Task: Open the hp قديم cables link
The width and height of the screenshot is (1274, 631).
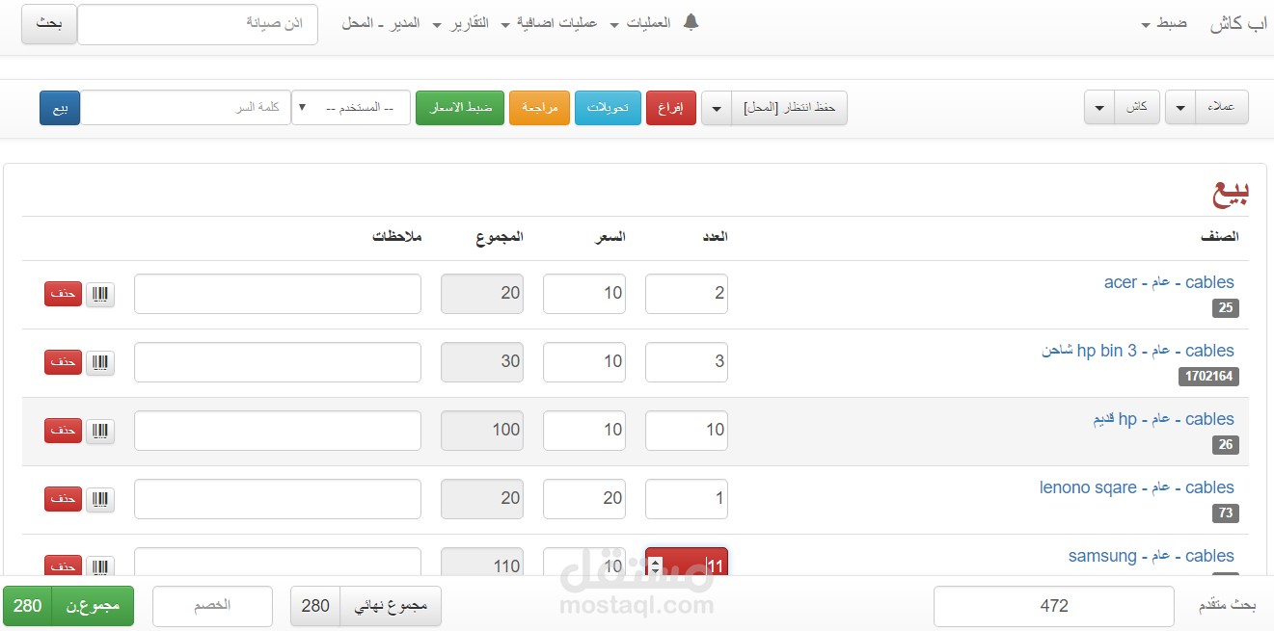Action: [x=1163, y=419]
